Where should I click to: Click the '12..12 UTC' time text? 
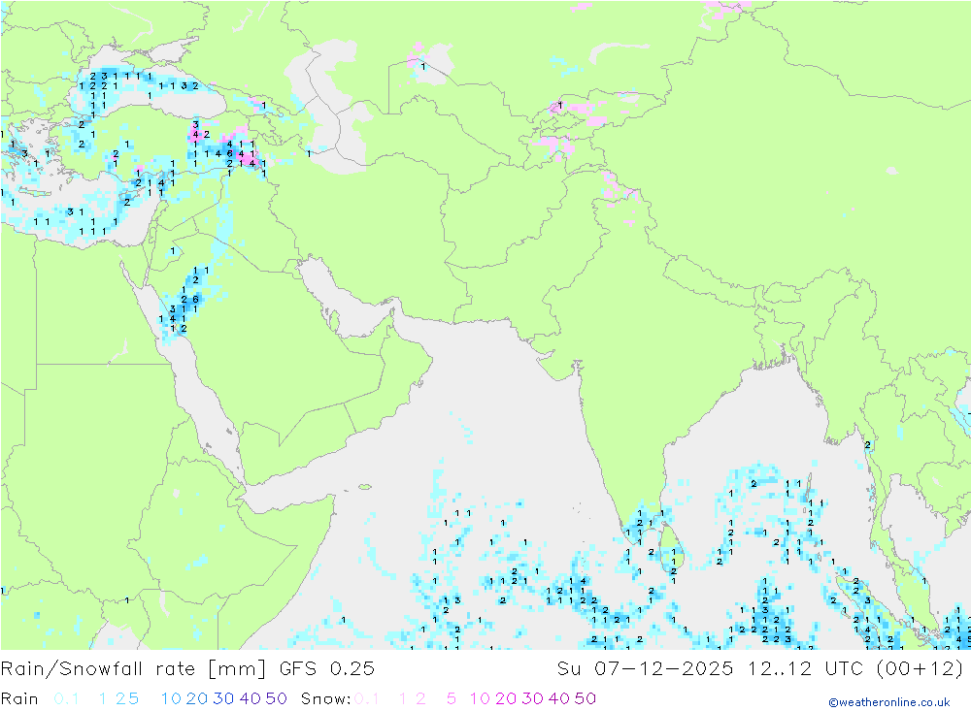[x=806, y=669]
